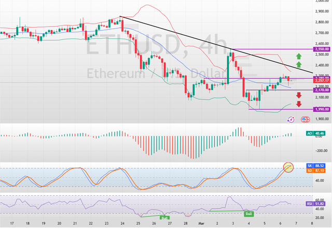Click the 40.00 label in stochastic pane
This screenshot has width=332, height=228.
(x=320, y=181)
